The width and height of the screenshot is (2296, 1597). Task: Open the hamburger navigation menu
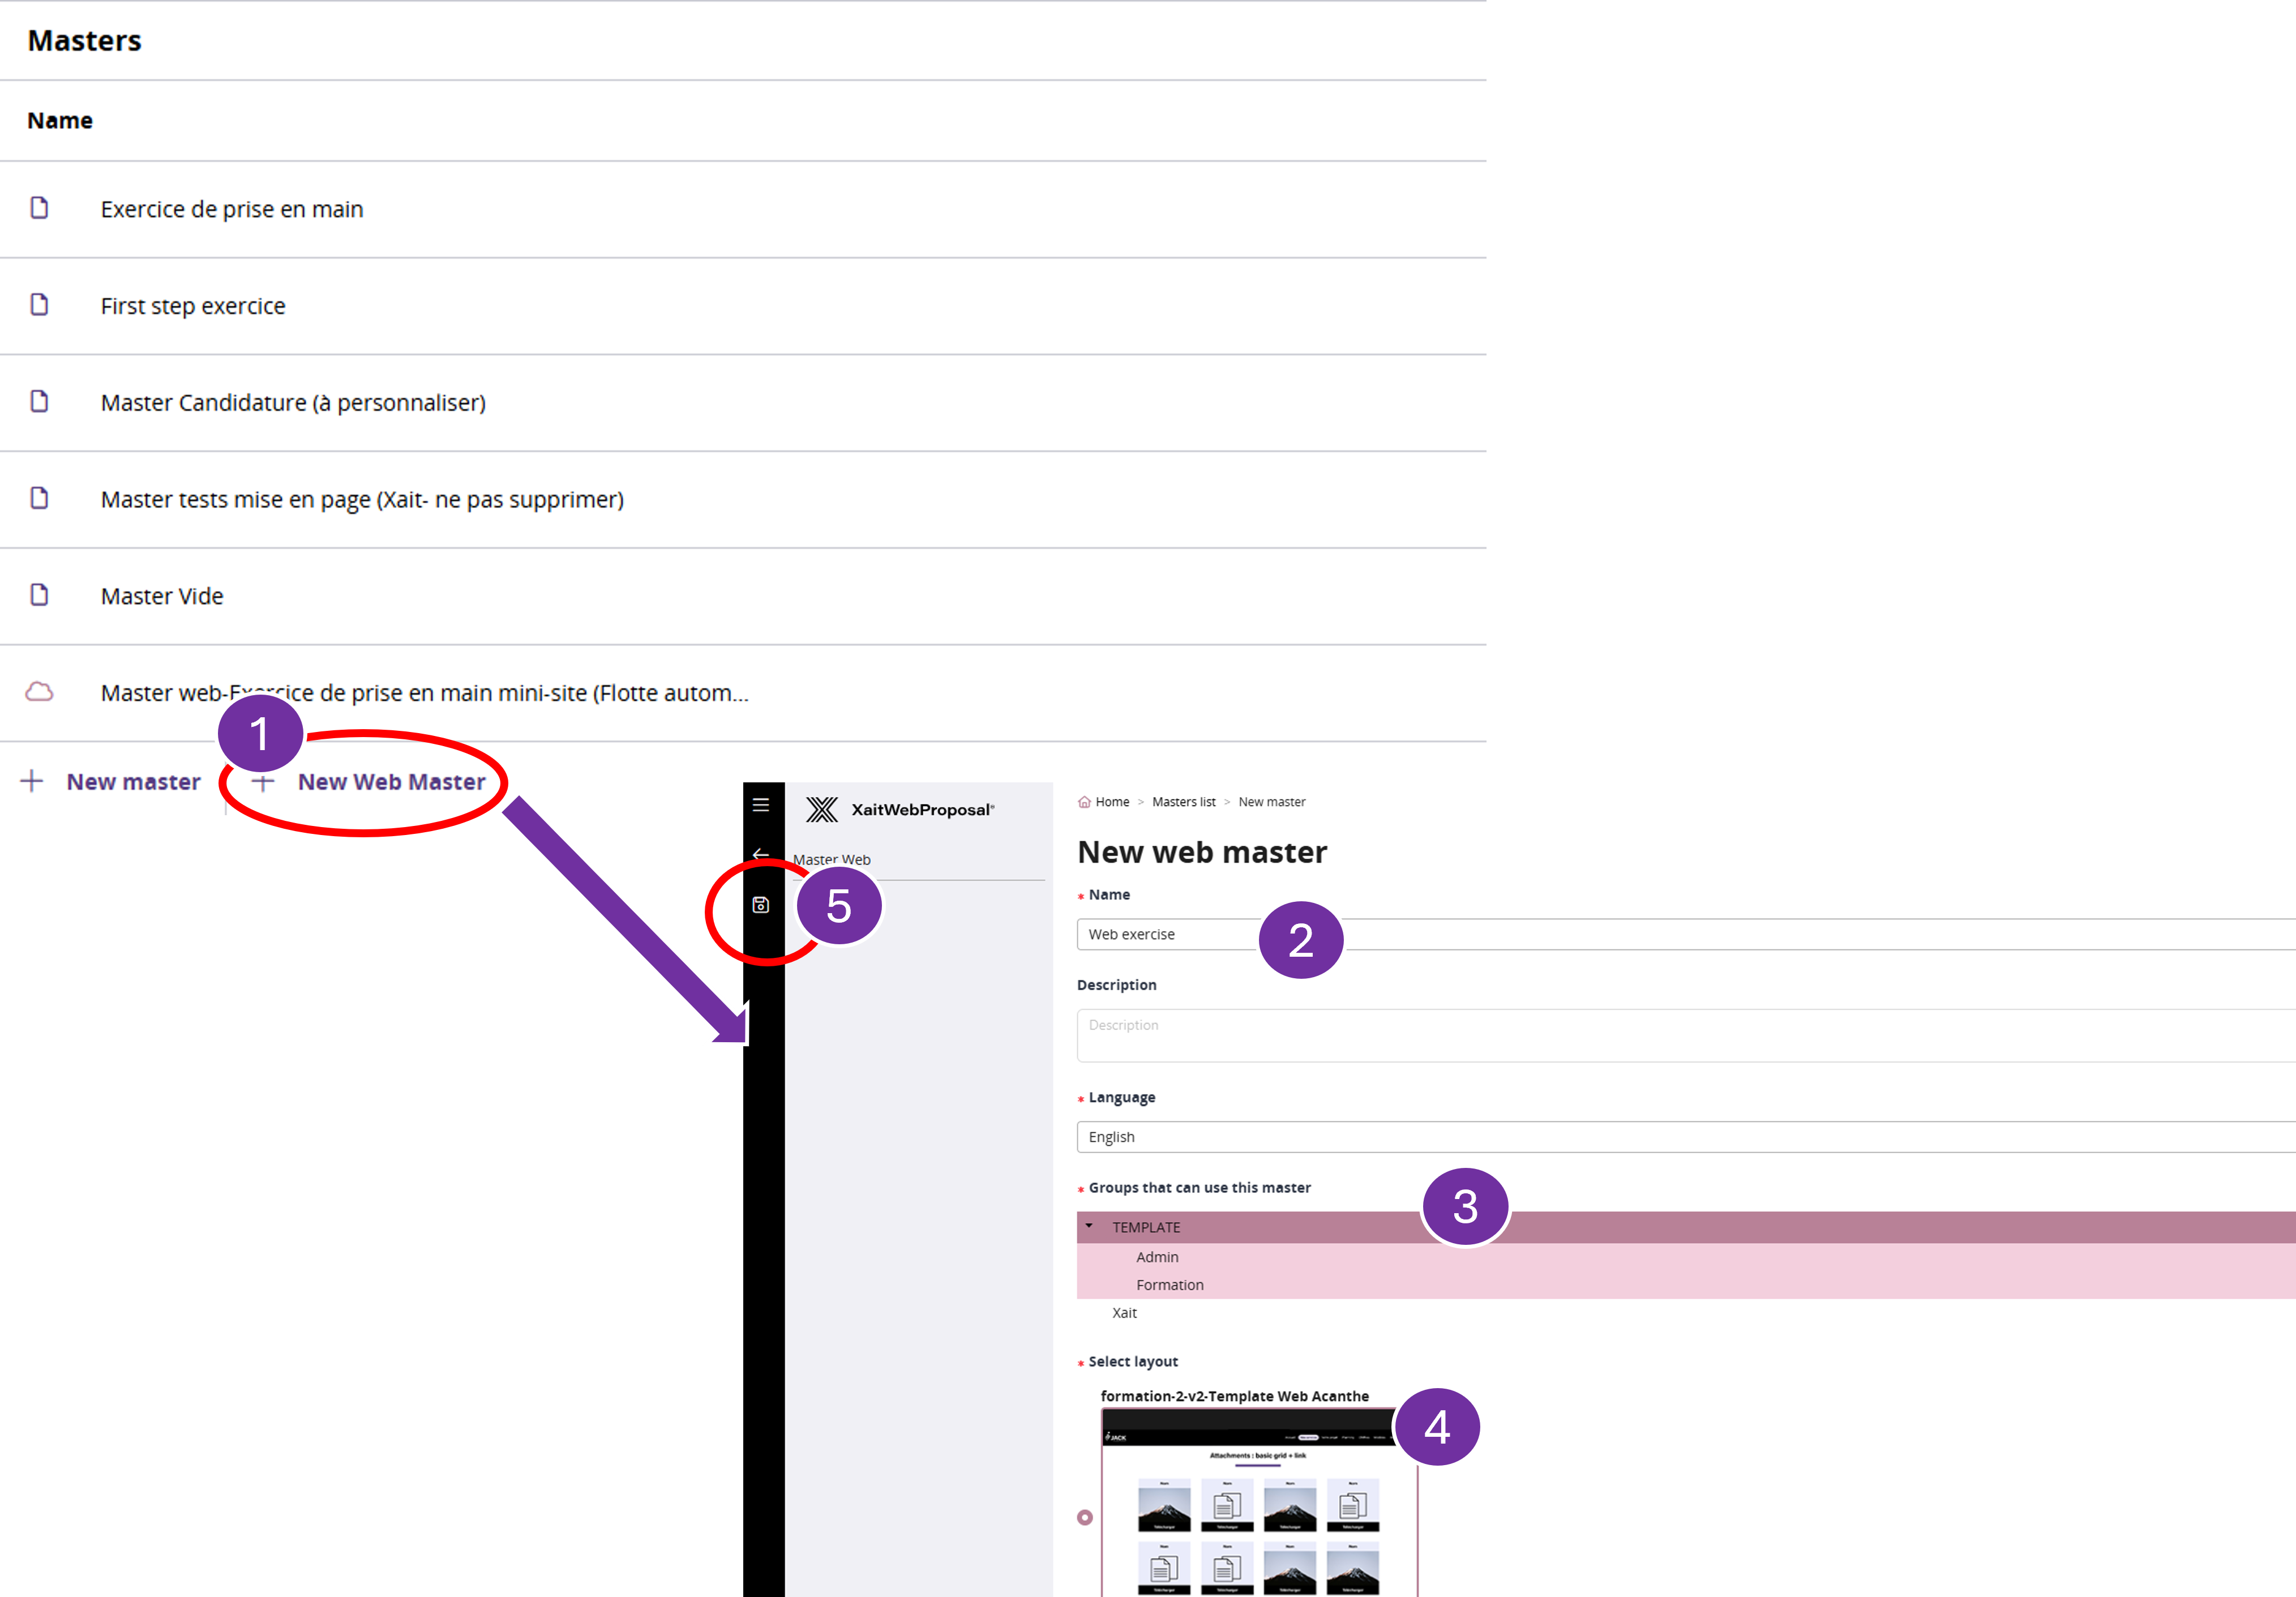point(761,804)
